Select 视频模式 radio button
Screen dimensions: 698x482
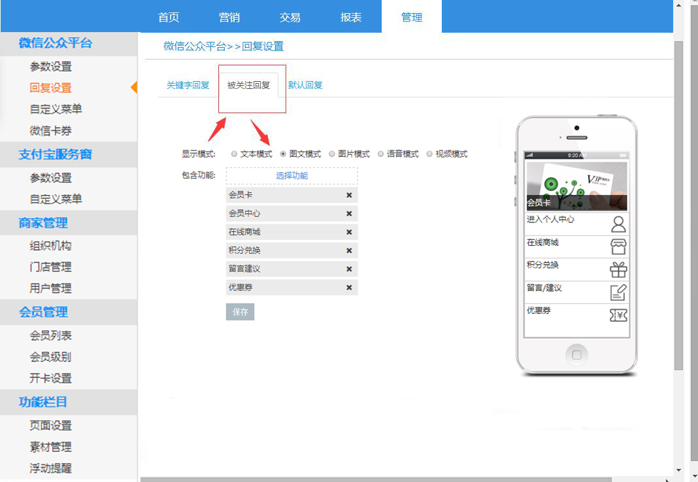pyautogui.click(x=429, y=154)
